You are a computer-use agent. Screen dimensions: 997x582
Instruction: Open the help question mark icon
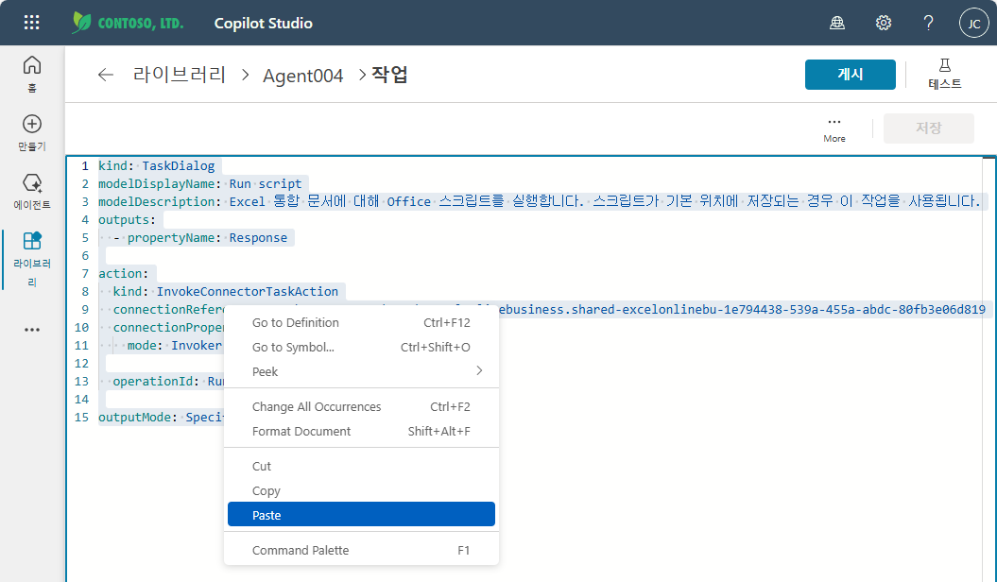click(x=928, y=23)
